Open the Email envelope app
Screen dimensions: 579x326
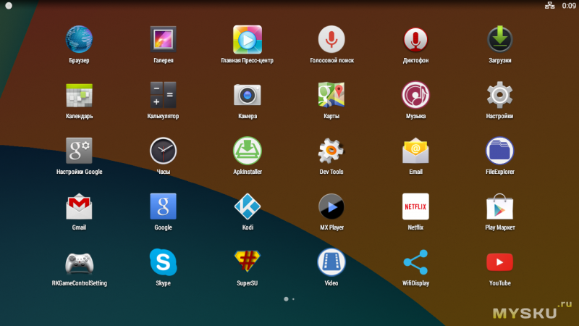(415, 151)
